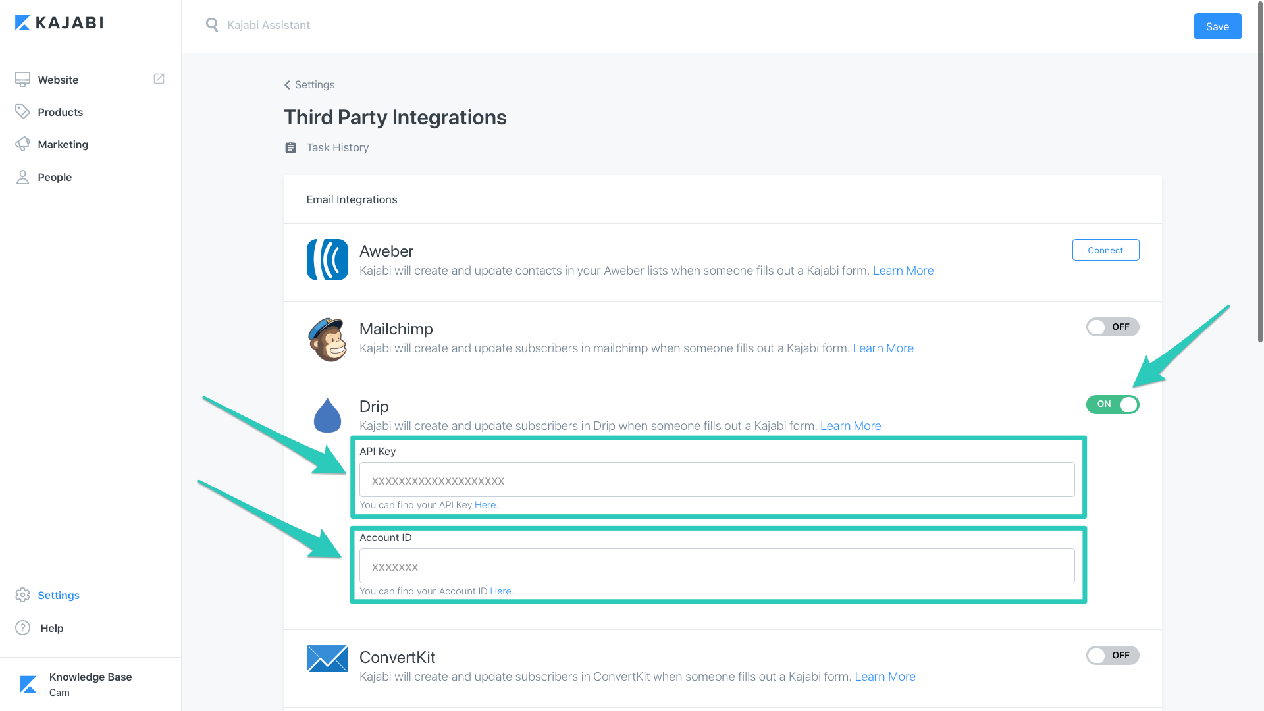
Task: Click the Drip water drop logo
Action: (x=327, y=415)
